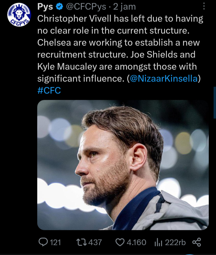
Task: Enlarge the photo of the bearded man
Action: pyautogui.click(x=123, y=165)
